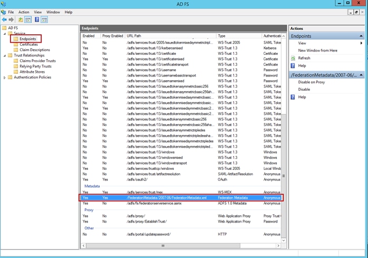Select the /adfs/services/trust/artifactresolution row
Image resolution: width=368 pixels, height=258 pixels.
click(181, 174)
